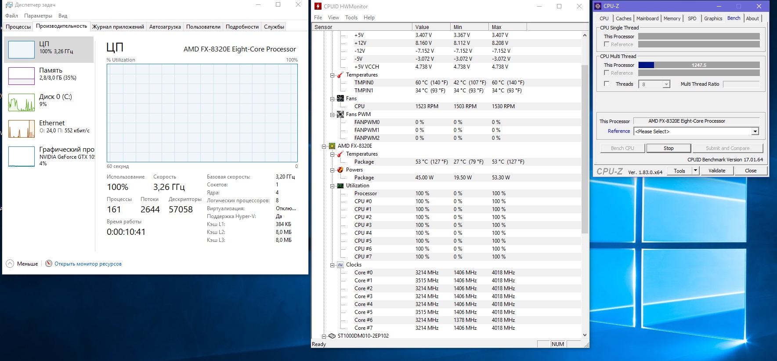Click the chevron circle icon beside Меньше

[10, 264]
